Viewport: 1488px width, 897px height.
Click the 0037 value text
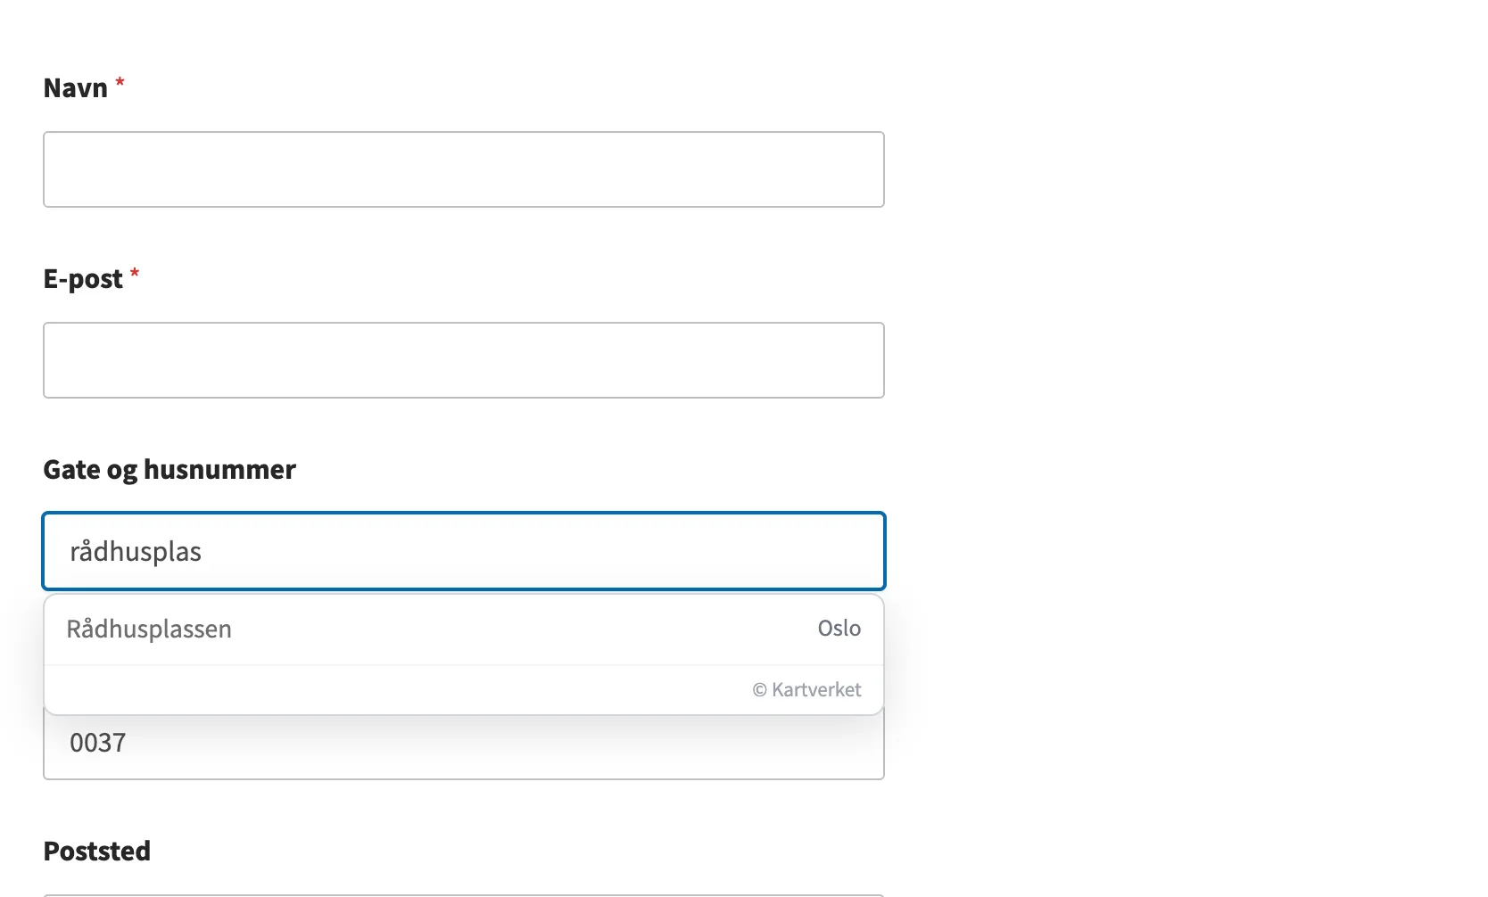[x=98, y=743]
